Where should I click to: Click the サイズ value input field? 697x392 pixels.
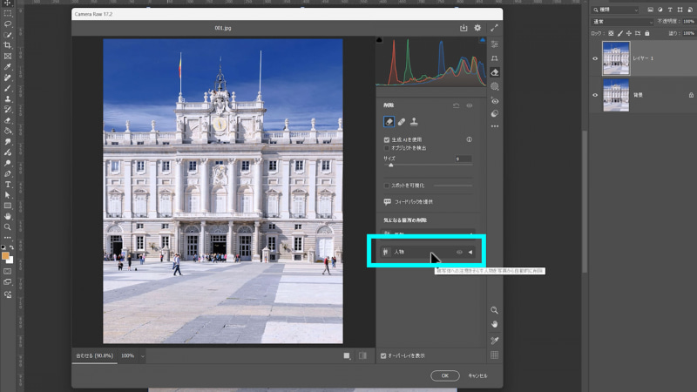click(464, 159)
